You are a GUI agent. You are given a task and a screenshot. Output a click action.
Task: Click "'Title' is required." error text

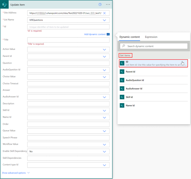[x=36, y=44]
